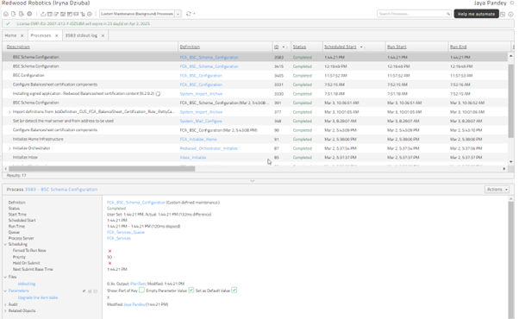
Task: Collapse the Files section
Action: (x=5, y=277)
